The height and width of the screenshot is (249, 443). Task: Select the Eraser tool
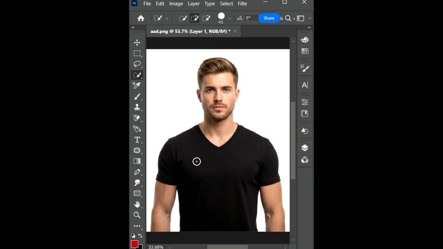(x=137, y=118)
